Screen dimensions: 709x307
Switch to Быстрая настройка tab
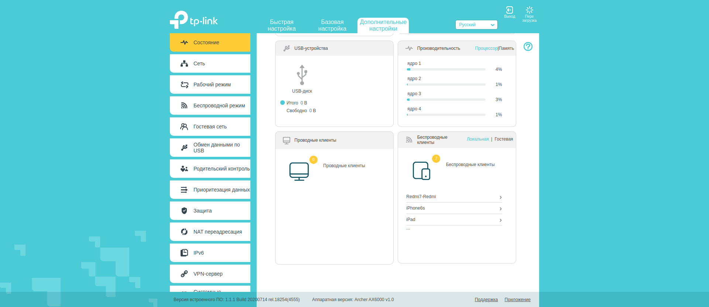281,25
